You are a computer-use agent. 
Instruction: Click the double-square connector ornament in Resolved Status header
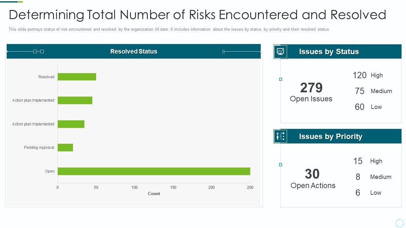pyautogui.click(x=38, y=51)
